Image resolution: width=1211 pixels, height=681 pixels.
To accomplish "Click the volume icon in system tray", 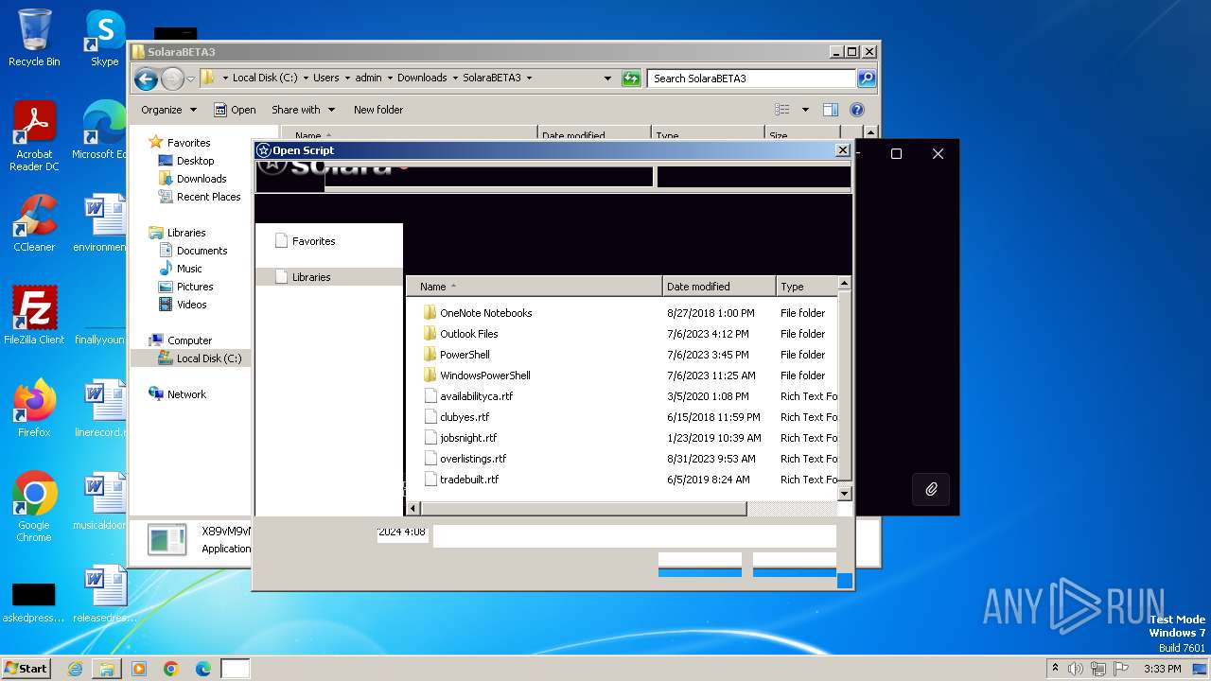I will tap(1076, 669).
